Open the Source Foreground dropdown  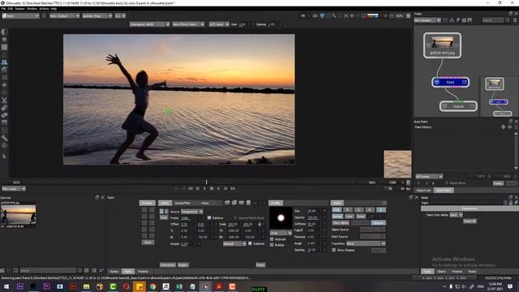coord(191,212)
